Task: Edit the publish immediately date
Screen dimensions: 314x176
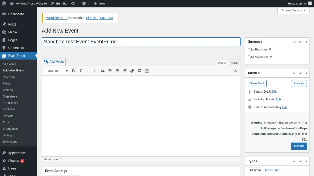Action: point(285,107)
